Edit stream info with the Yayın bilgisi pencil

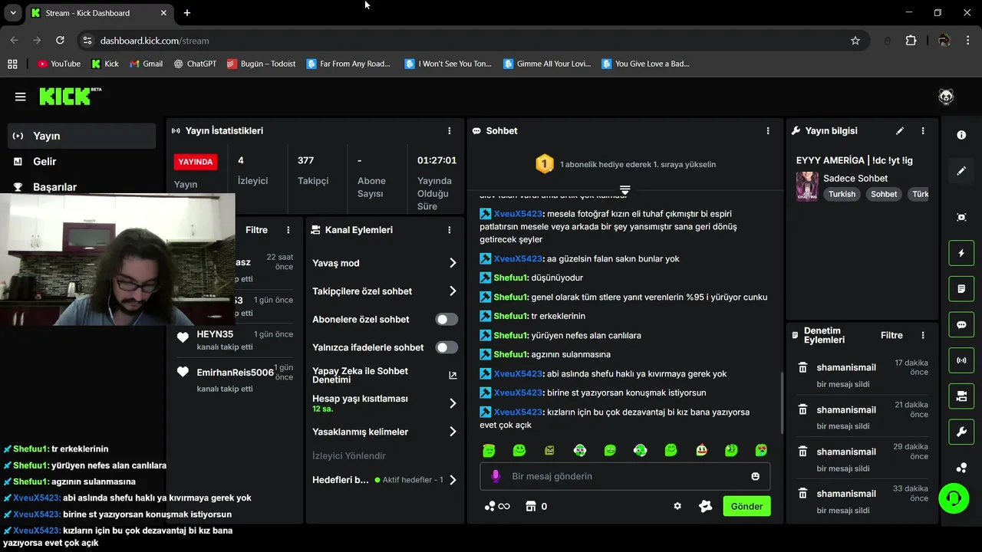pyautogui.click(x=900, y=131)
